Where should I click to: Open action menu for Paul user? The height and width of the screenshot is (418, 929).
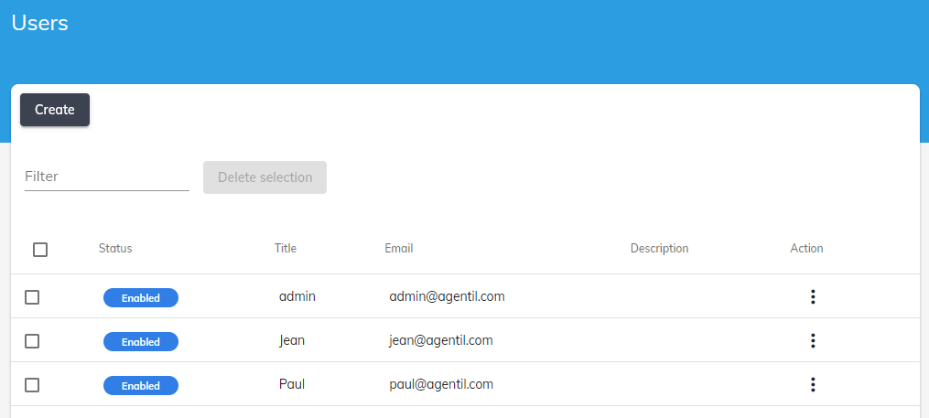click(813, 384)
